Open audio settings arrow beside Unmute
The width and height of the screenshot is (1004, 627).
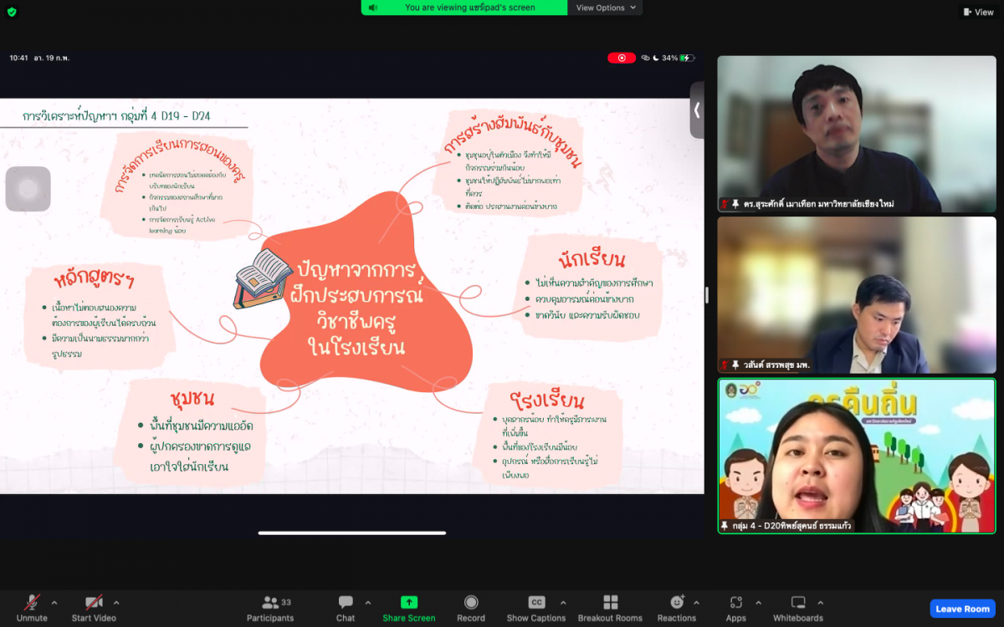pyautogui.click(x=54, y=602)
